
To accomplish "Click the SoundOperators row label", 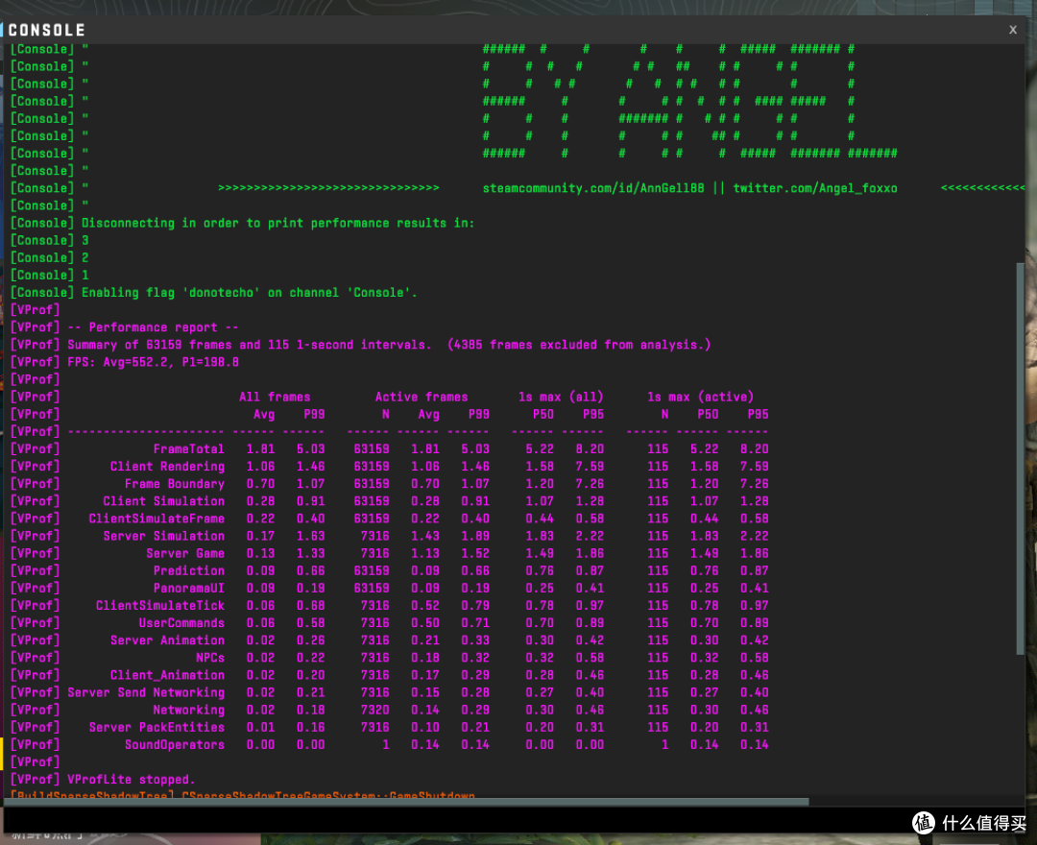I will [175, 744].
